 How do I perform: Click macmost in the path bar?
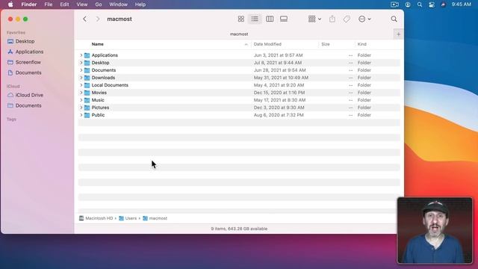click(x=155, y=218)
